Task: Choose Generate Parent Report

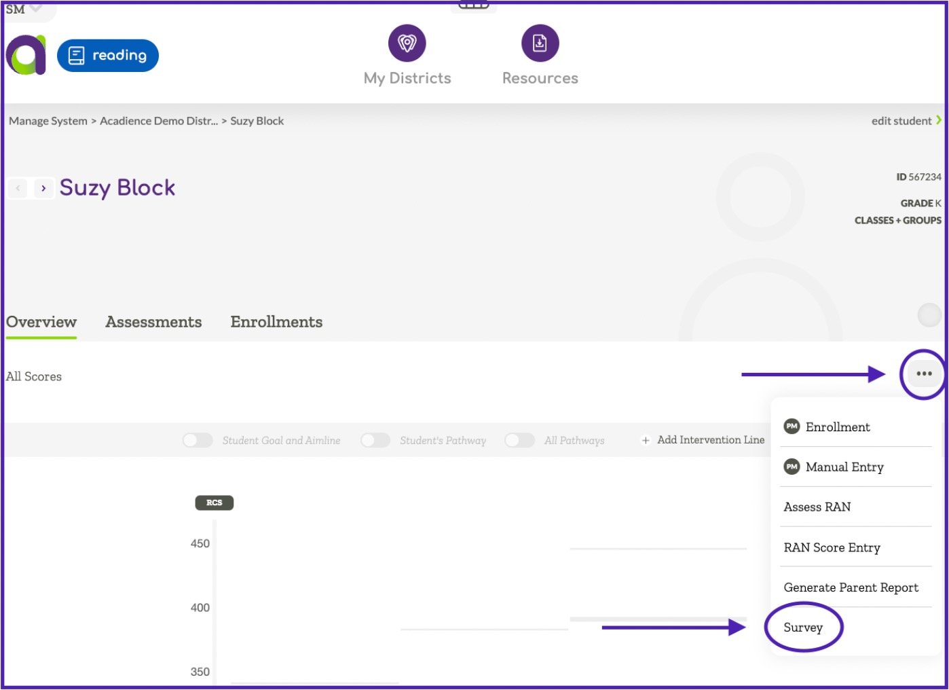Action: click(x=852, y=587)
